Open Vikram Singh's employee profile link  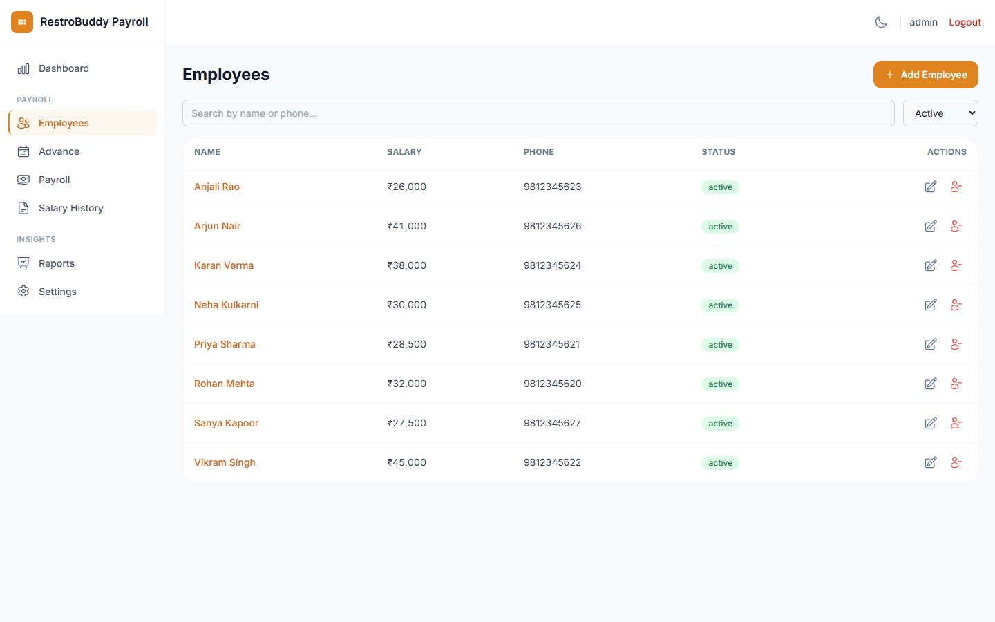pos(225,462)
